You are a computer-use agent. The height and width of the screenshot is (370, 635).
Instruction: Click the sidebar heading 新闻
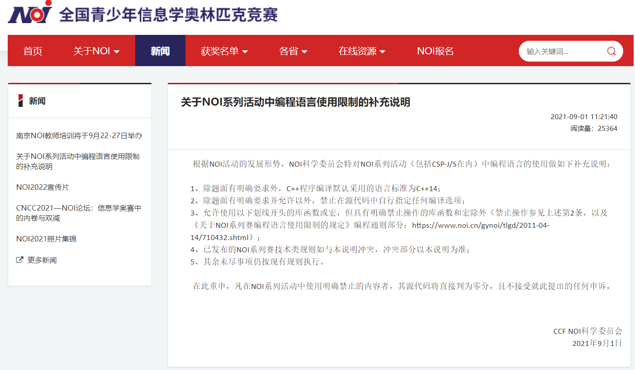click(x=37, y=101)
